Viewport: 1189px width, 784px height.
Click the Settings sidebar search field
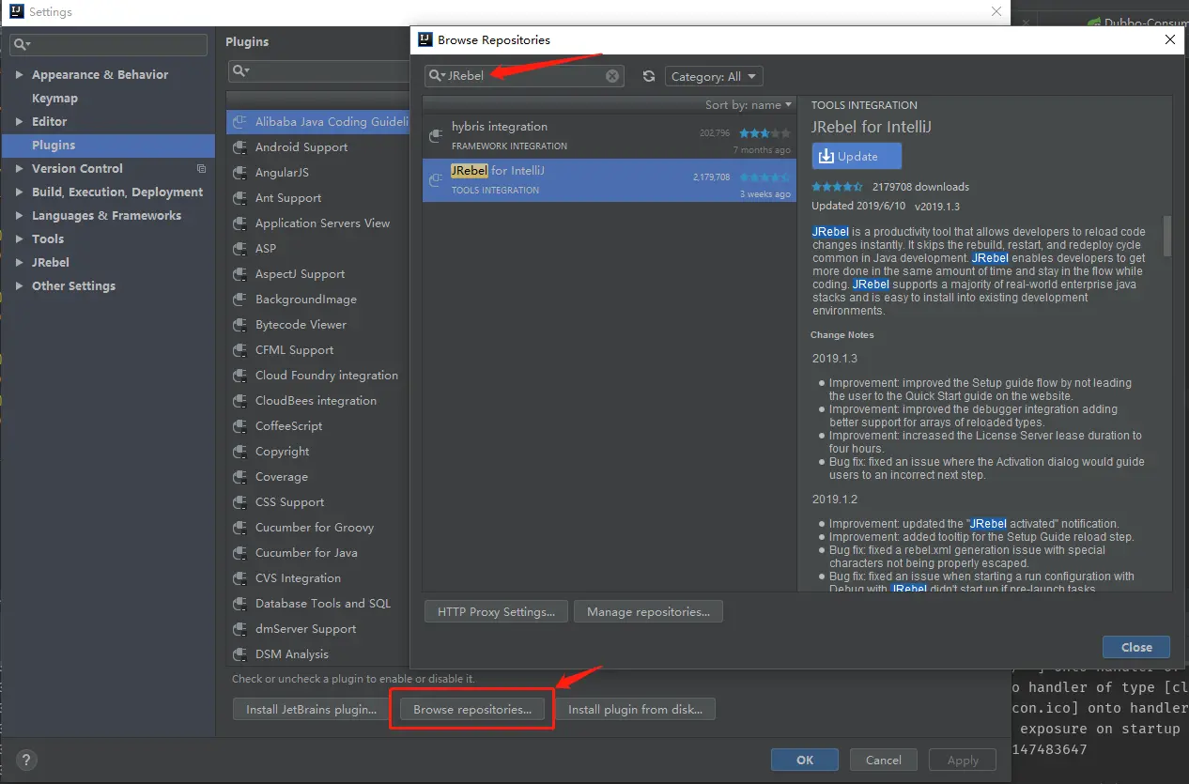coord(109,44)
